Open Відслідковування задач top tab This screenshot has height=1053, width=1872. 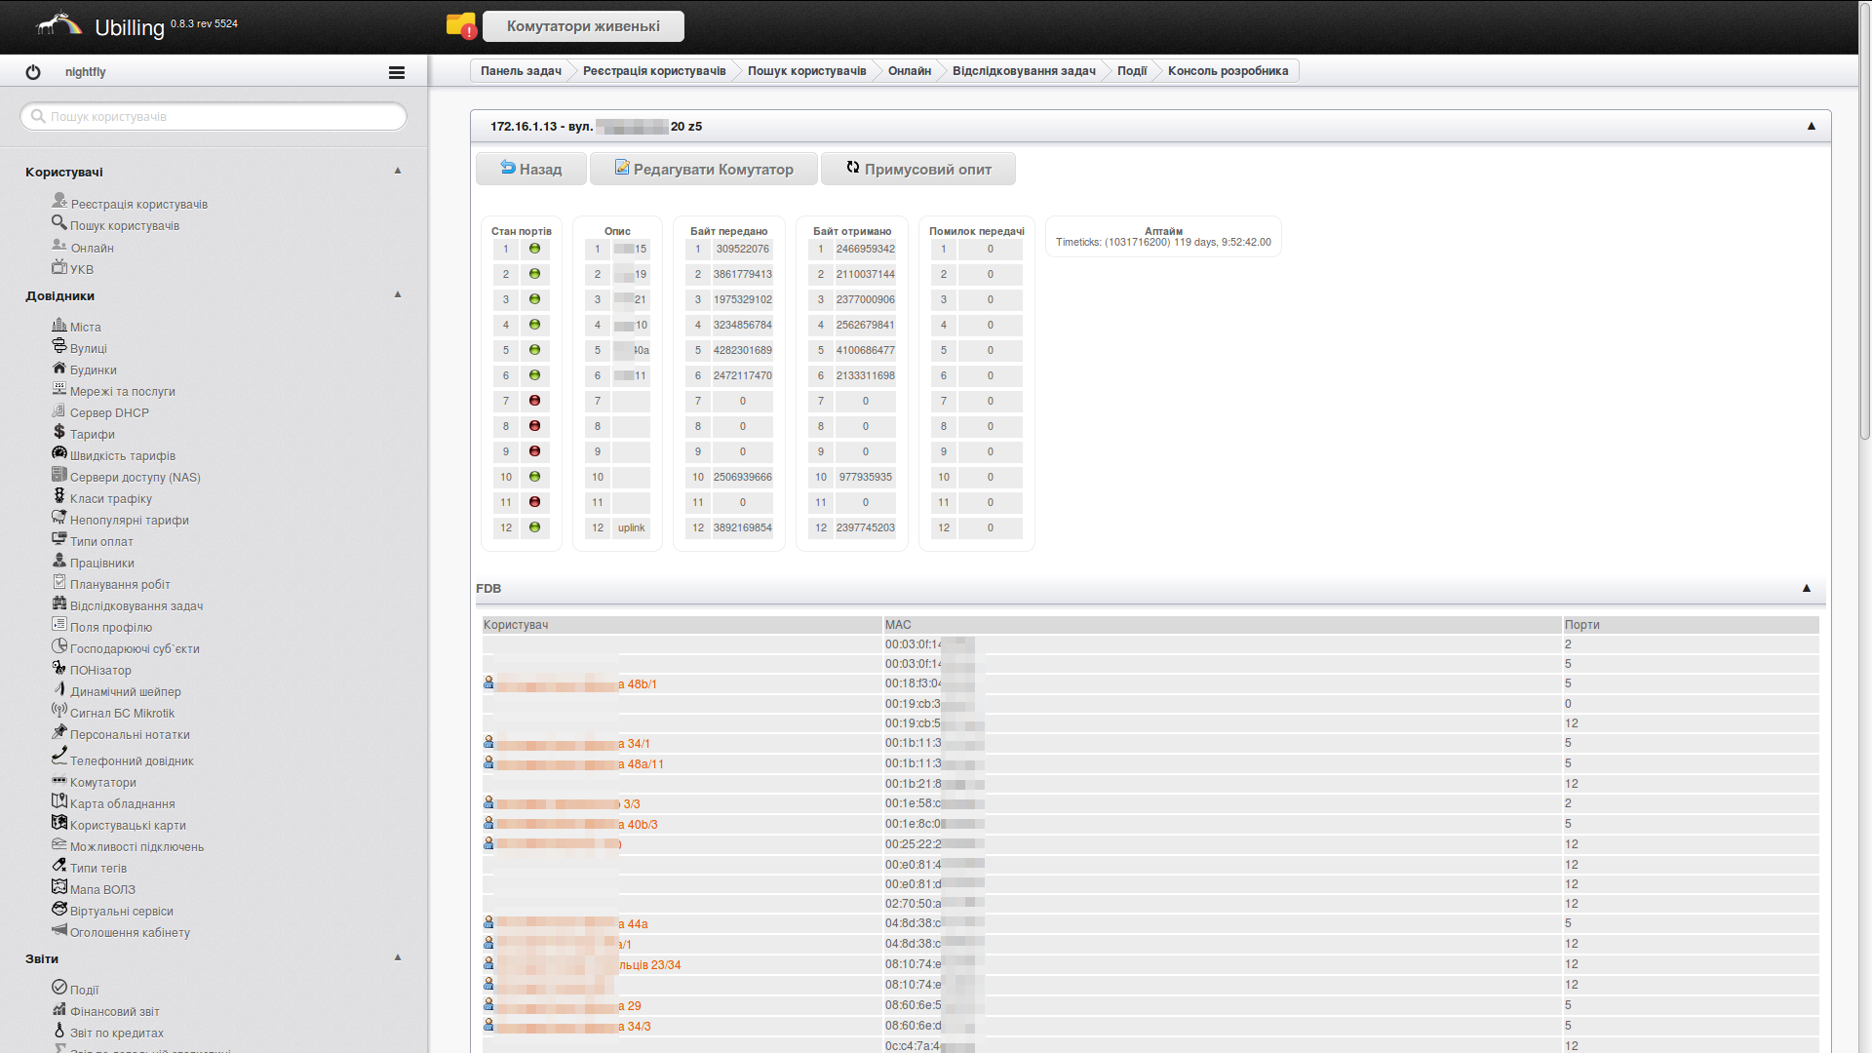tap(1023, 71)
